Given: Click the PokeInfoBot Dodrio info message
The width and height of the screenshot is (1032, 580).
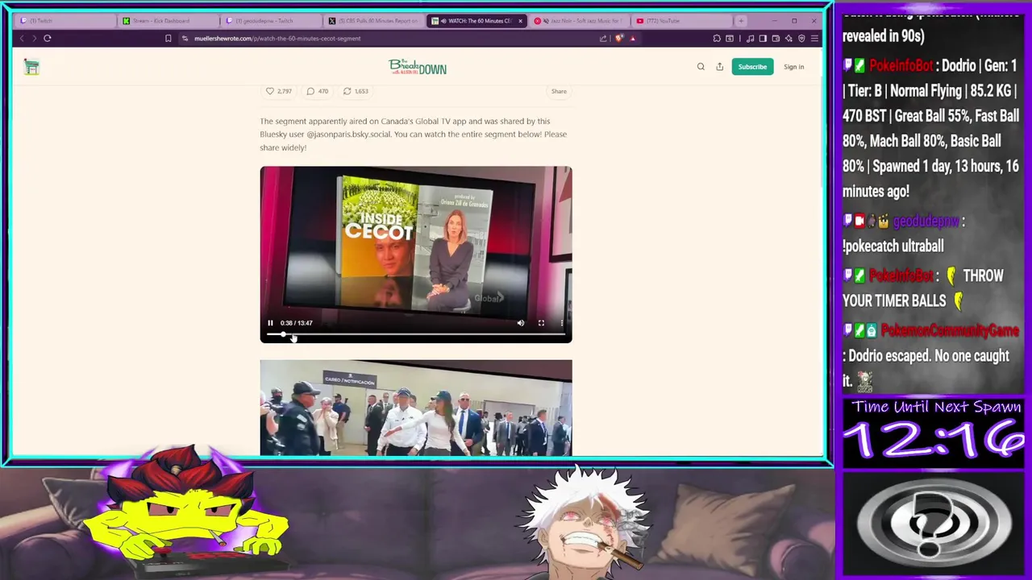Looking at the screenshot, I should click(931, 128).
